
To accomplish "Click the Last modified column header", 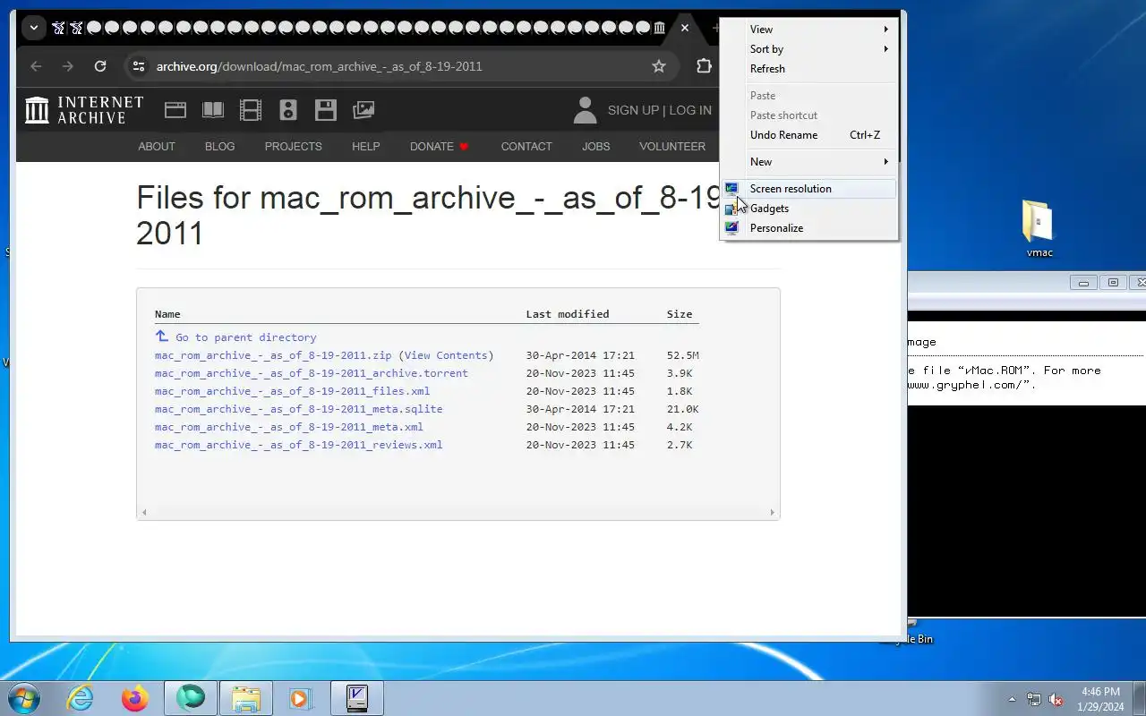I will (567, 314).
